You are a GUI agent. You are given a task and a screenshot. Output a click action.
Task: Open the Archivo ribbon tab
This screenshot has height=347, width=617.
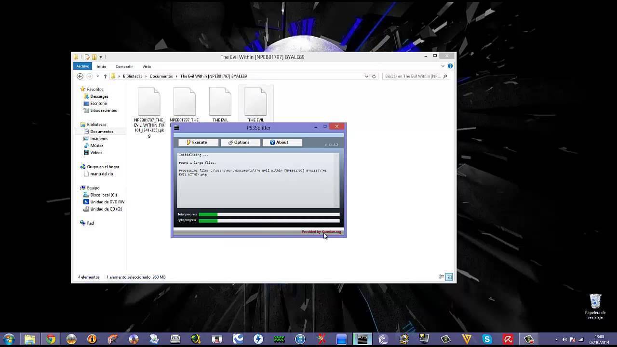point(82,66)
